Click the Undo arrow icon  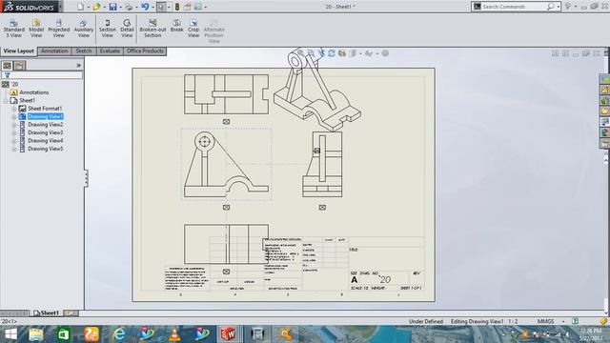[145, 7]
